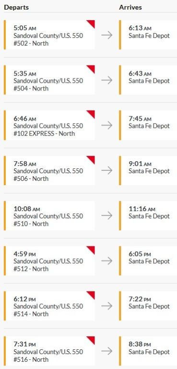Open the #102 EXPRESS - North departure

tap(49, 125)
